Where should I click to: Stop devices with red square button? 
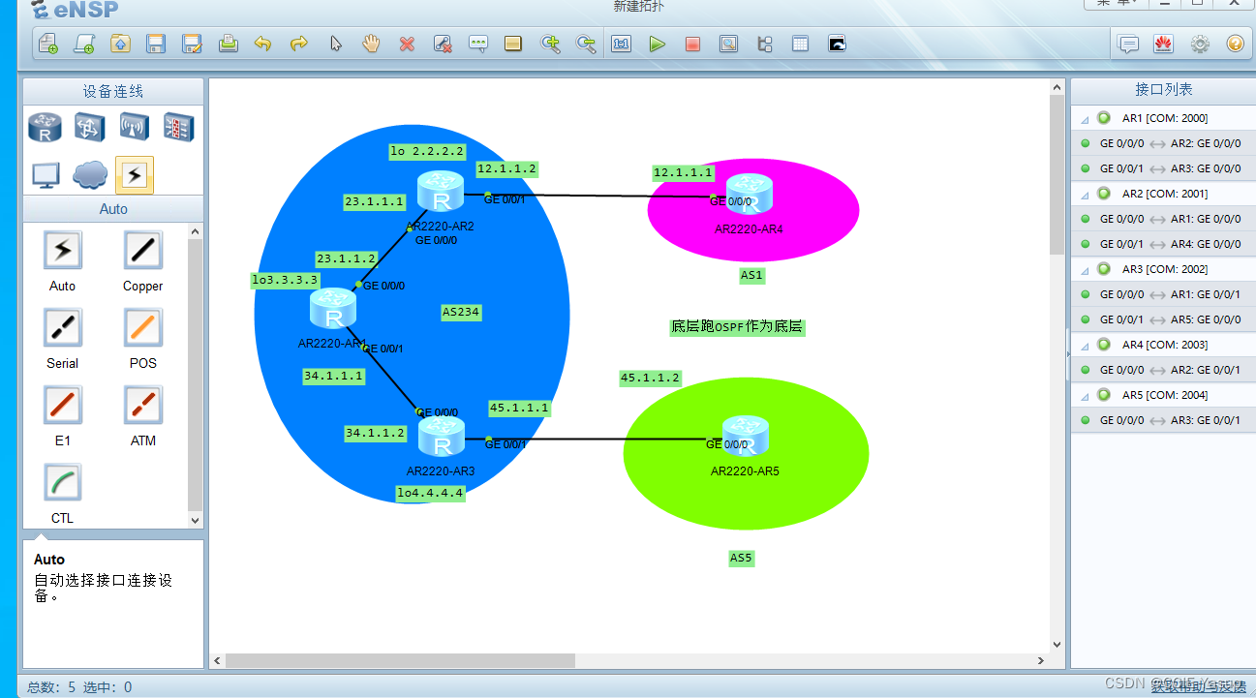(692, 44)
